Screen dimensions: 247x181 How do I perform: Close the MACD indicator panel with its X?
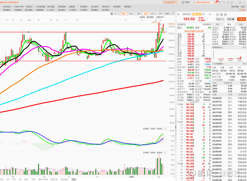[165, 129]
